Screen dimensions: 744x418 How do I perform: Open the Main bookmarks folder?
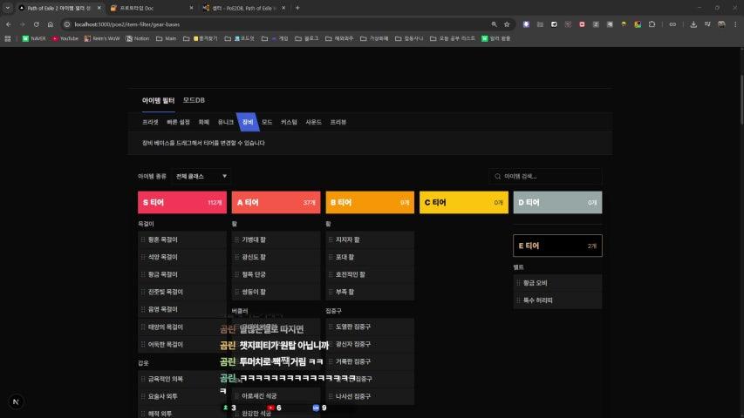click(x=166, y=38)
